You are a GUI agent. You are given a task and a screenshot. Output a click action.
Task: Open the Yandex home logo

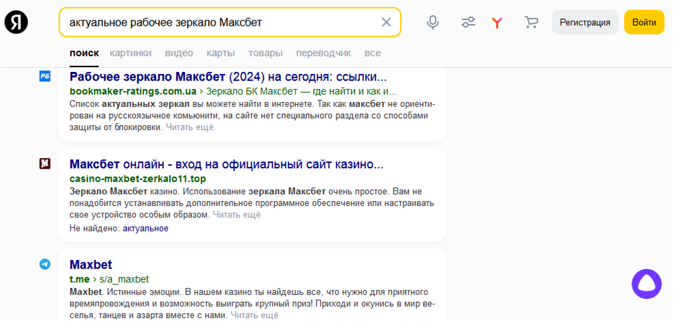pyautogui.click(x=16, y=22)
